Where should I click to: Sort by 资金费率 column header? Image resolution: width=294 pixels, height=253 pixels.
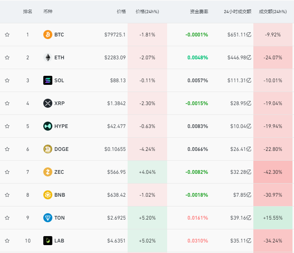pos(199,12)
